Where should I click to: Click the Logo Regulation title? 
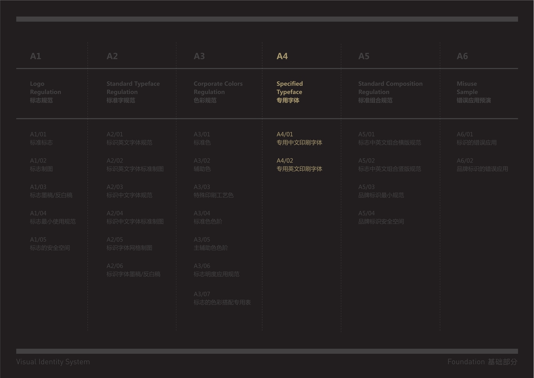click(45, 92)
